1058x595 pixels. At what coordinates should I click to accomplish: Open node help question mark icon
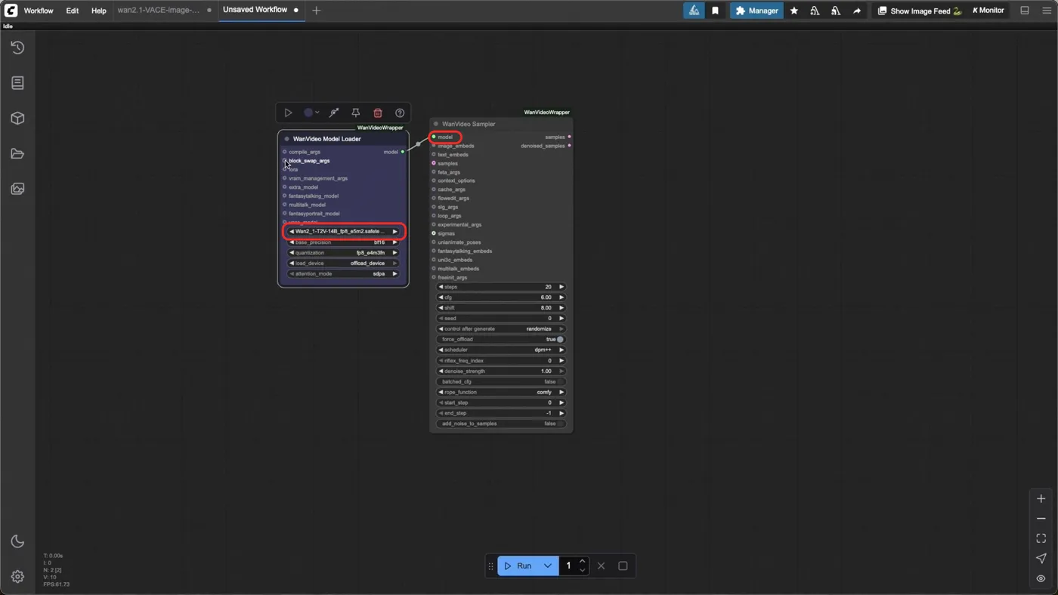pos(400,113)
